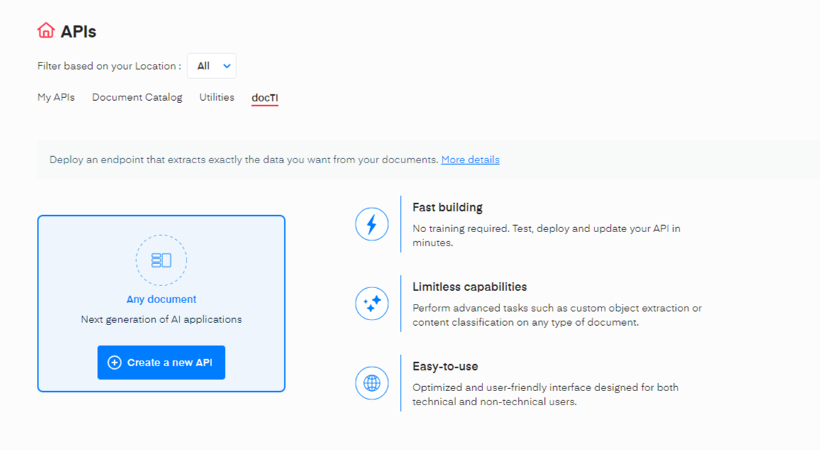Click the Limitless capabilities heading
This screenshot has height=450, width=820.
[x=469, y=287]
